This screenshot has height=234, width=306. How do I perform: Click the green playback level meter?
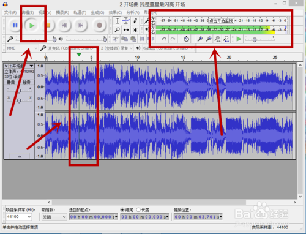click(x=222, y=30)
